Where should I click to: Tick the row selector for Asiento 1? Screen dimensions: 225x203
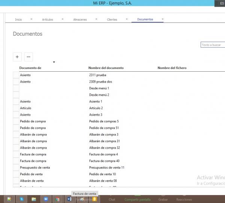(x=16, y=101)
